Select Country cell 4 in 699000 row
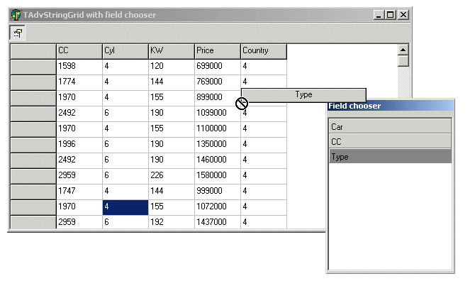Viewport: 475px width, 281px height. tap(264, 67)
